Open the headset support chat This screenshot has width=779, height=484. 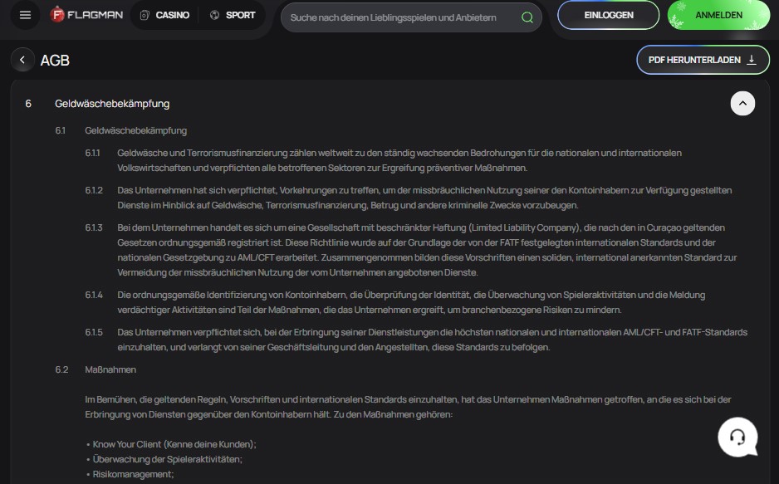pyautogui.click(x=737, y=436)
